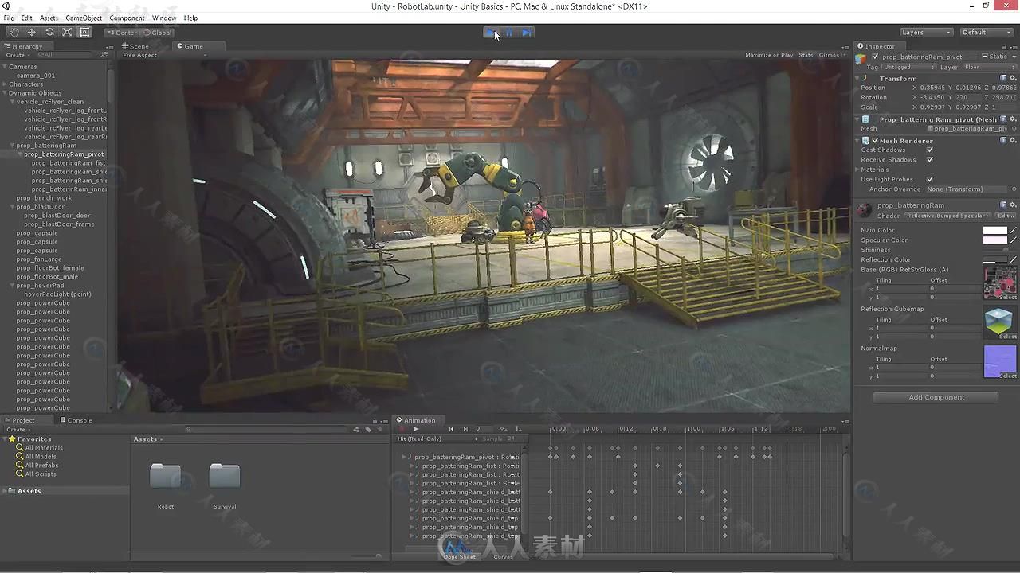Open the Default layout dropdown
The height and width of the screenshot is (573, 1020).
coord(987,33)
